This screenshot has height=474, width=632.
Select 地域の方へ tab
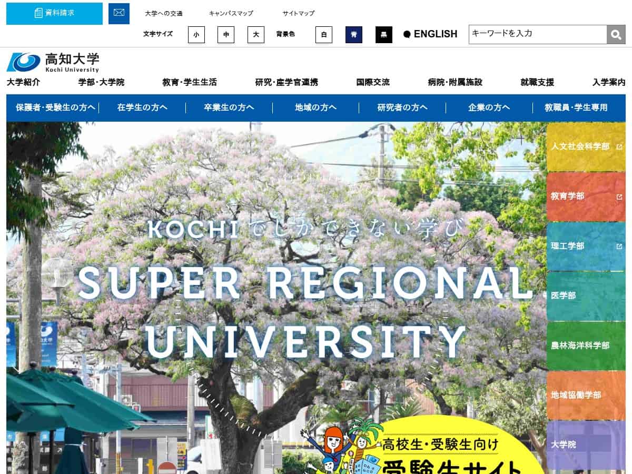[x=315, y=107]
